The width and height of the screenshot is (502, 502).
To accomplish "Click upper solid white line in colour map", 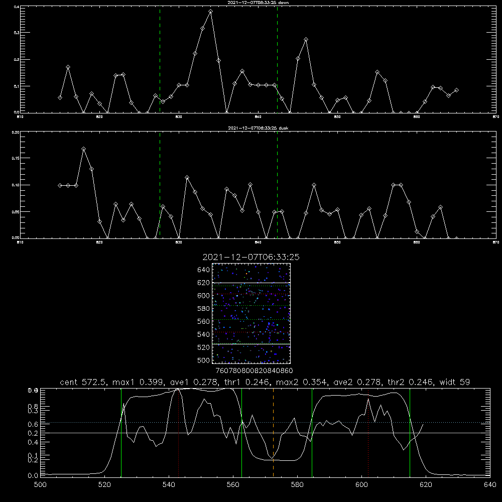I will coord(252,283).
